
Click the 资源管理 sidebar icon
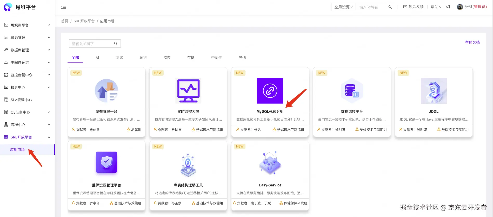[x=6, y=37]
